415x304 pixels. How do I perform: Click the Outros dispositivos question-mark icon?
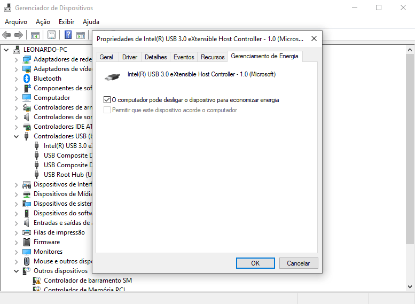tap(27, 271)
